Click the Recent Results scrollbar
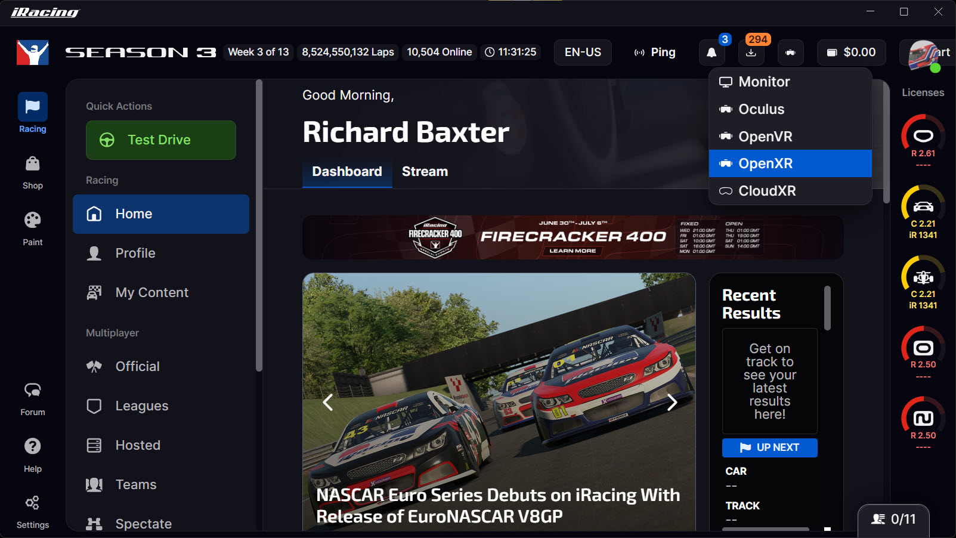Image resolution: width=956 pixels, height=538 pixels. [x=827, y=308]
